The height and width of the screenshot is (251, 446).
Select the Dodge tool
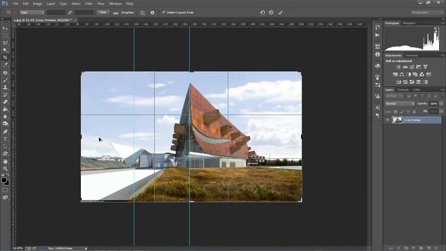(5, 124)
